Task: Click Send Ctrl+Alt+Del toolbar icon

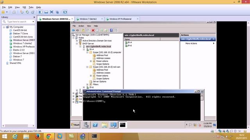Action: tap(14, 12)
